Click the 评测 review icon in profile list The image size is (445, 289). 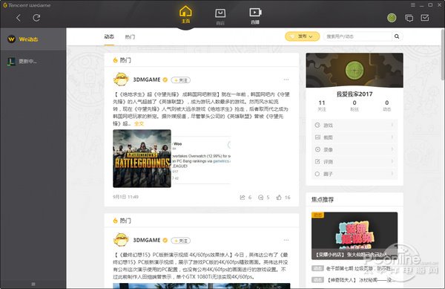click(317, 162)
